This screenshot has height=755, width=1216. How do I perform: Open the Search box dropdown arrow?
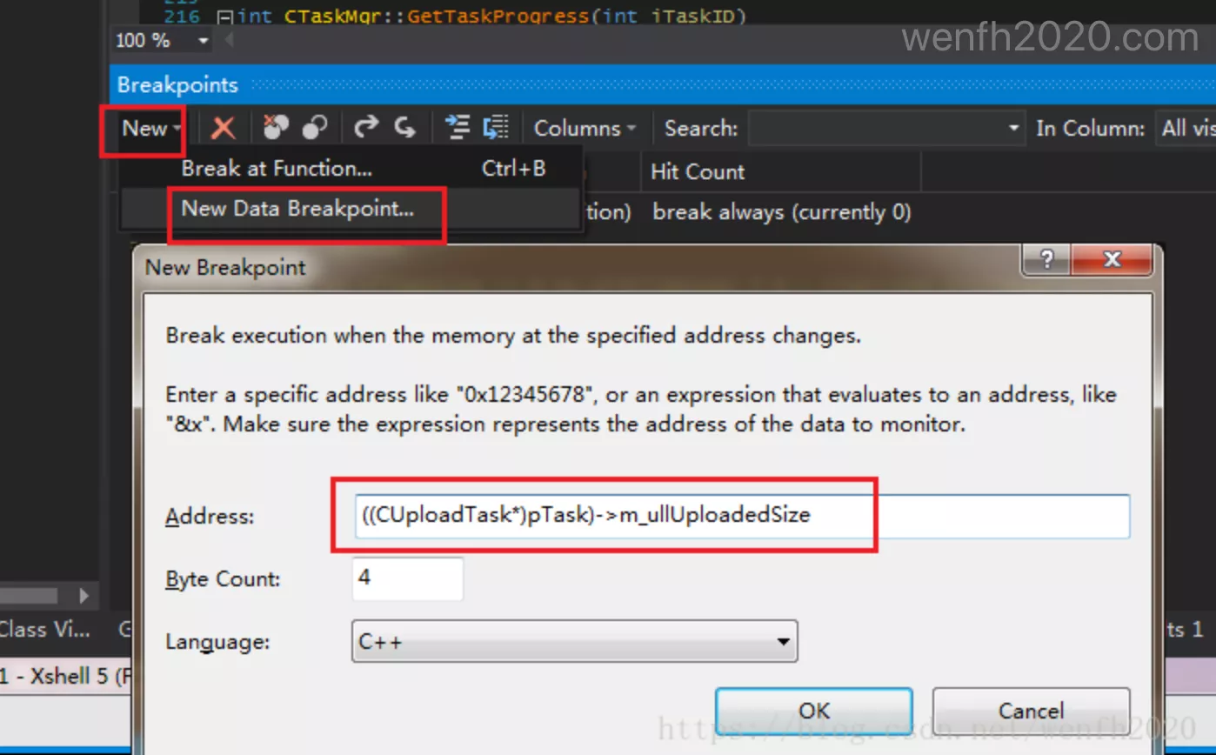tap(1013, 129)
